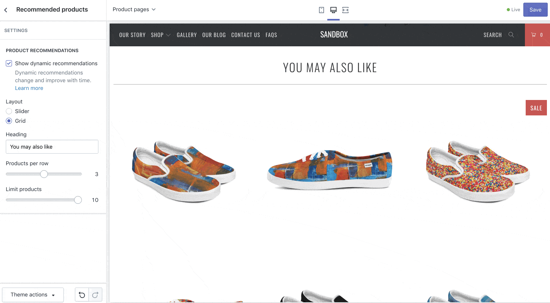This screenshot has height=303, width=550.
Task: Click the undo arrow icon
Action: [x=82, y=295]
